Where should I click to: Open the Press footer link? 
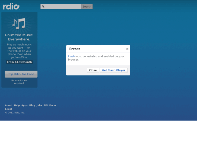pyautogui.click(x=53, y=105)
